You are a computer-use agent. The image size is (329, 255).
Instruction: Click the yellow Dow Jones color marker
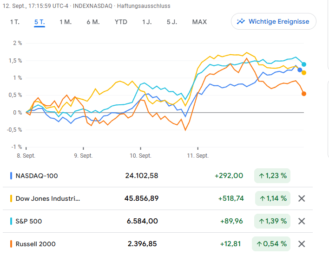pos(11,198)
